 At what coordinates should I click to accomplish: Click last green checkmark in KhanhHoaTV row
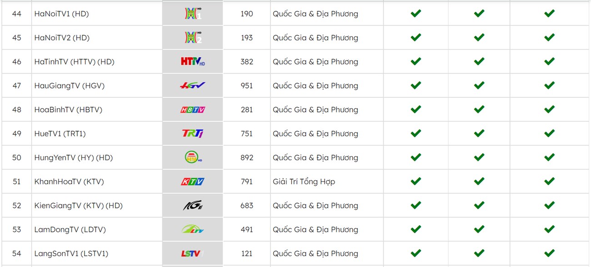[x=549, y=181]
